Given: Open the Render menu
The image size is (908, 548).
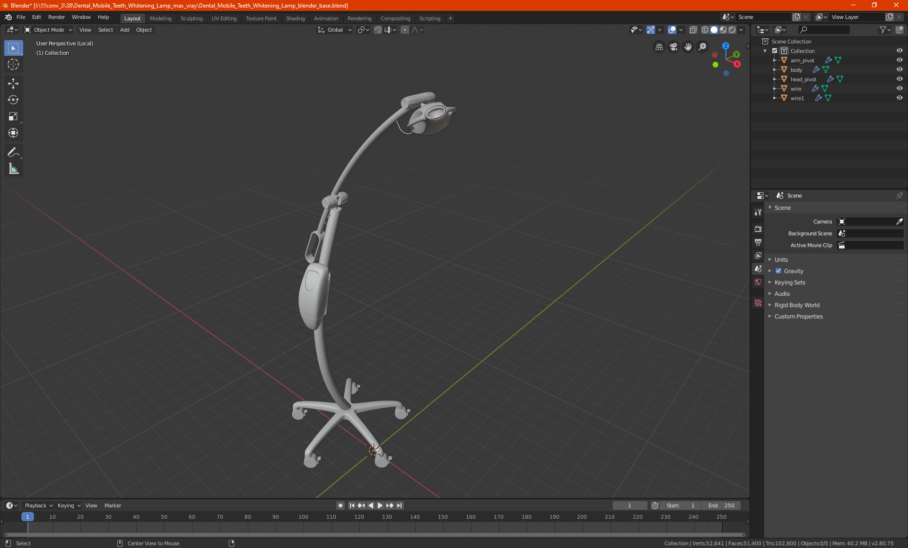Looking at the screenshot, I should point(56,17).
